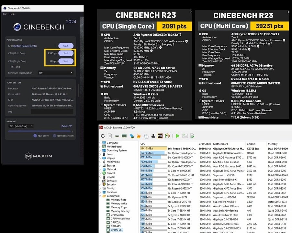292x233 pixels.
Task: Click the OSD panel toolbar icon
Action: pos(160,136)
